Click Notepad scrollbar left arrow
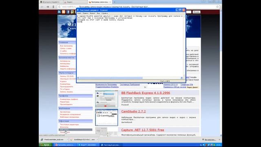 click(x=78, y=78)
